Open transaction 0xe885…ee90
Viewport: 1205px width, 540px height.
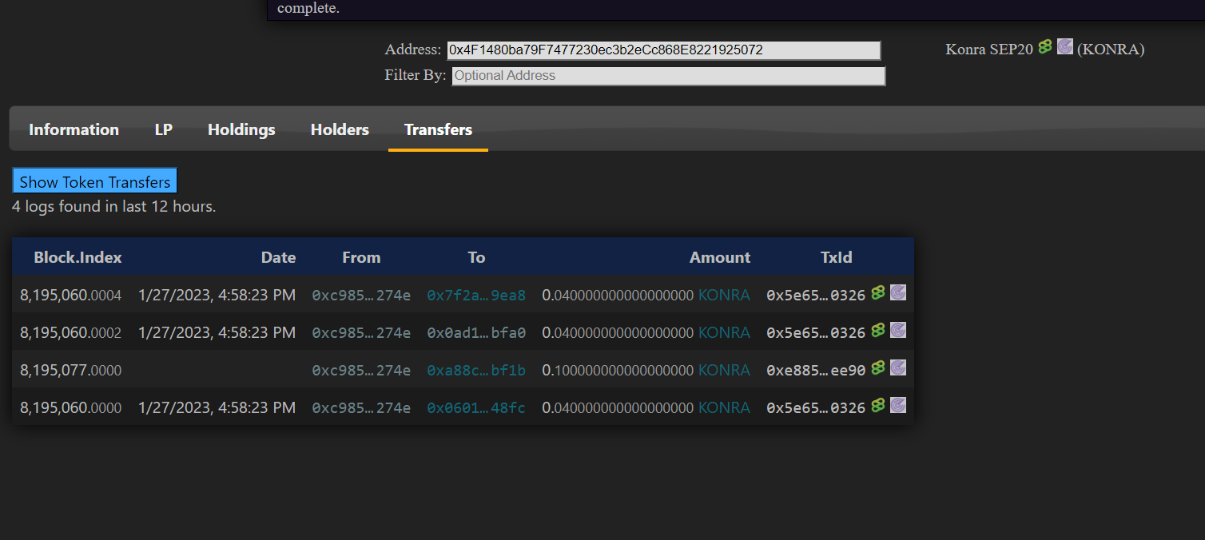[816, 371]
